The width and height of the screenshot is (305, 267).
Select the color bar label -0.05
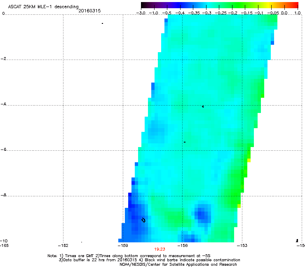click(x=273, y=13)
